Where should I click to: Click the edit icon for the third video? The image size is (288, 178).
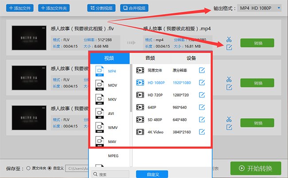coord(229,127)
